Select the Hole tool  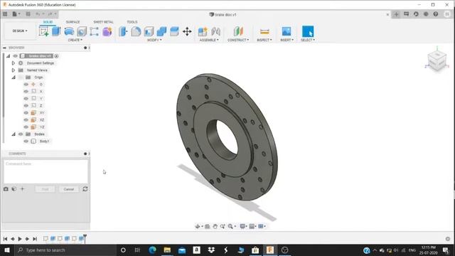(x=82, y=31)
